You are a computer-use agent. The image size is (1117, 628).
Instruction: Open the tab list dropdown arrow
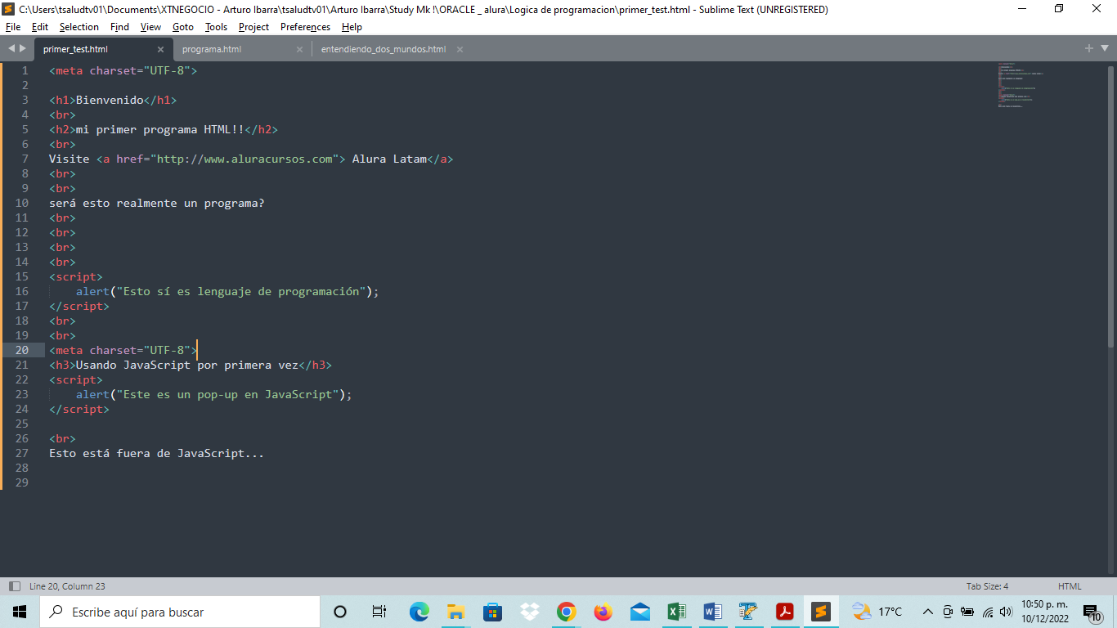(x=1104, y=48)
